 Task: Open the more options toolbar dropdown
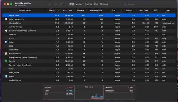click(x=63, y=4)
